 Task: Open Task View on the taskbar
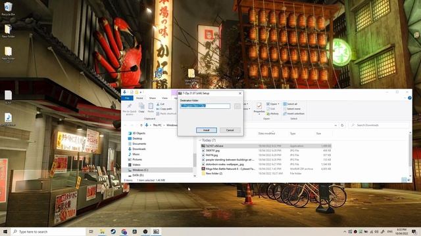click(91, 231)
